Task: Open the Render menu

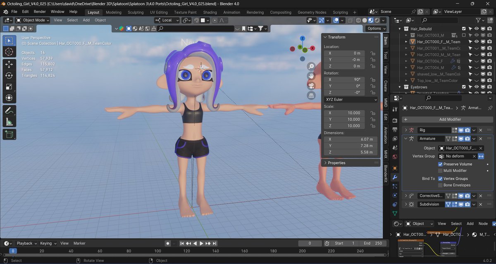Action: (x=40, y=12)
